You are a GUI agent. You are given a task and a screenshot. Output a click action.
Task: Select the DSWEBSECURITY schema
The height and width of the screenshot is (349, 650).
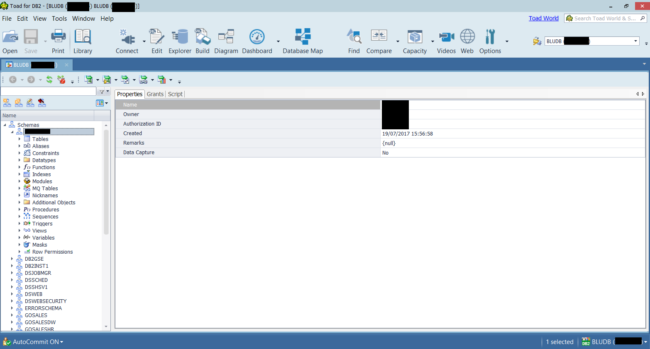(x=46, y=301)
